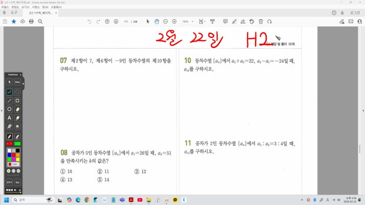
Task: Select answer choice ⑤ 14
Action: tap(103, 179)
